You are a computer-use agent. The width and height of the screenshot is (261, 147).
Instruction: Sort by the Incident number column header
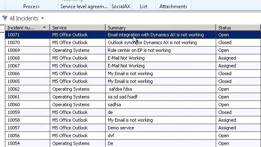tap(28, 28)
